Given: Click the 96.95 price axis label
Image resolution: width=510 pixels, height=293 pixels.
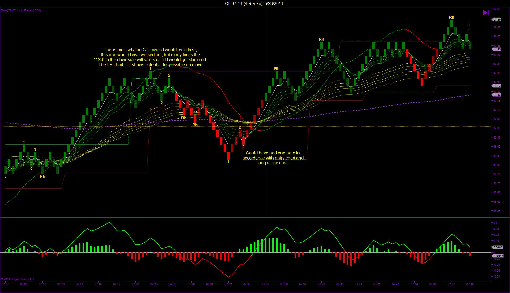Looking at the screenshot, I should point(497,137).
